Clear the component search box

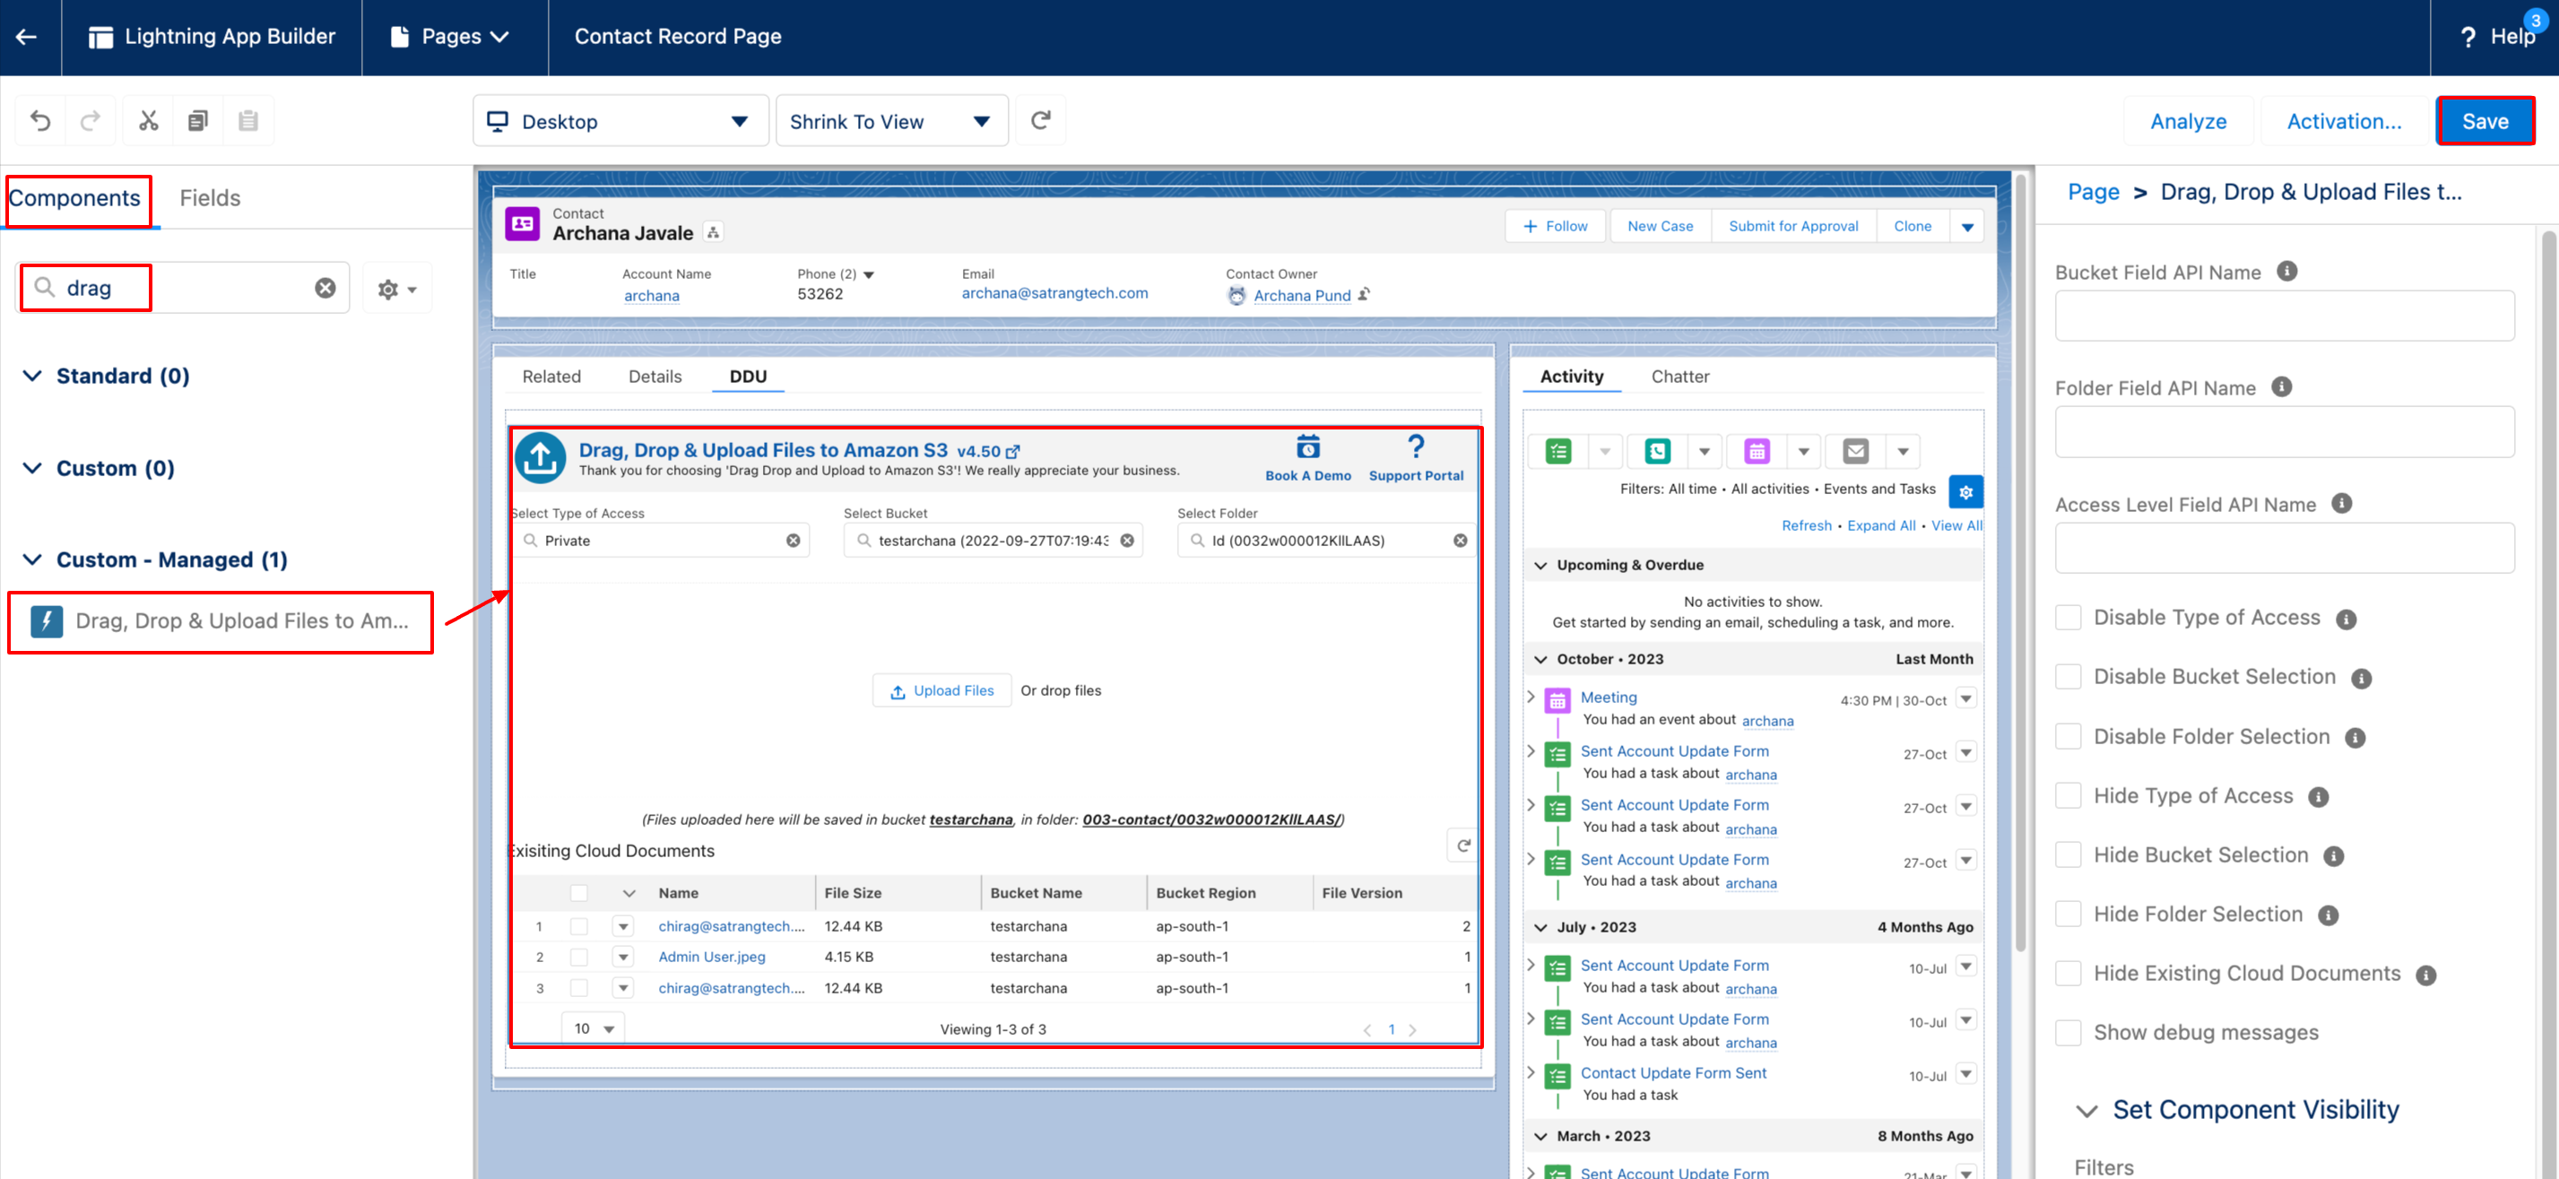[x=325, y=288]
